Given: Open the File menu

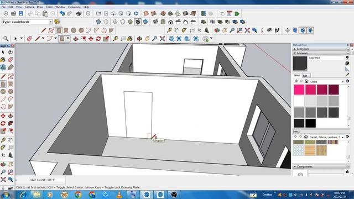Looking at the screenshot, I should (3, 7).
